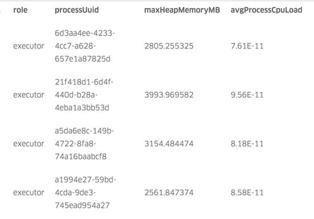Click CPU load value 9.56E-11

(246, 95)
